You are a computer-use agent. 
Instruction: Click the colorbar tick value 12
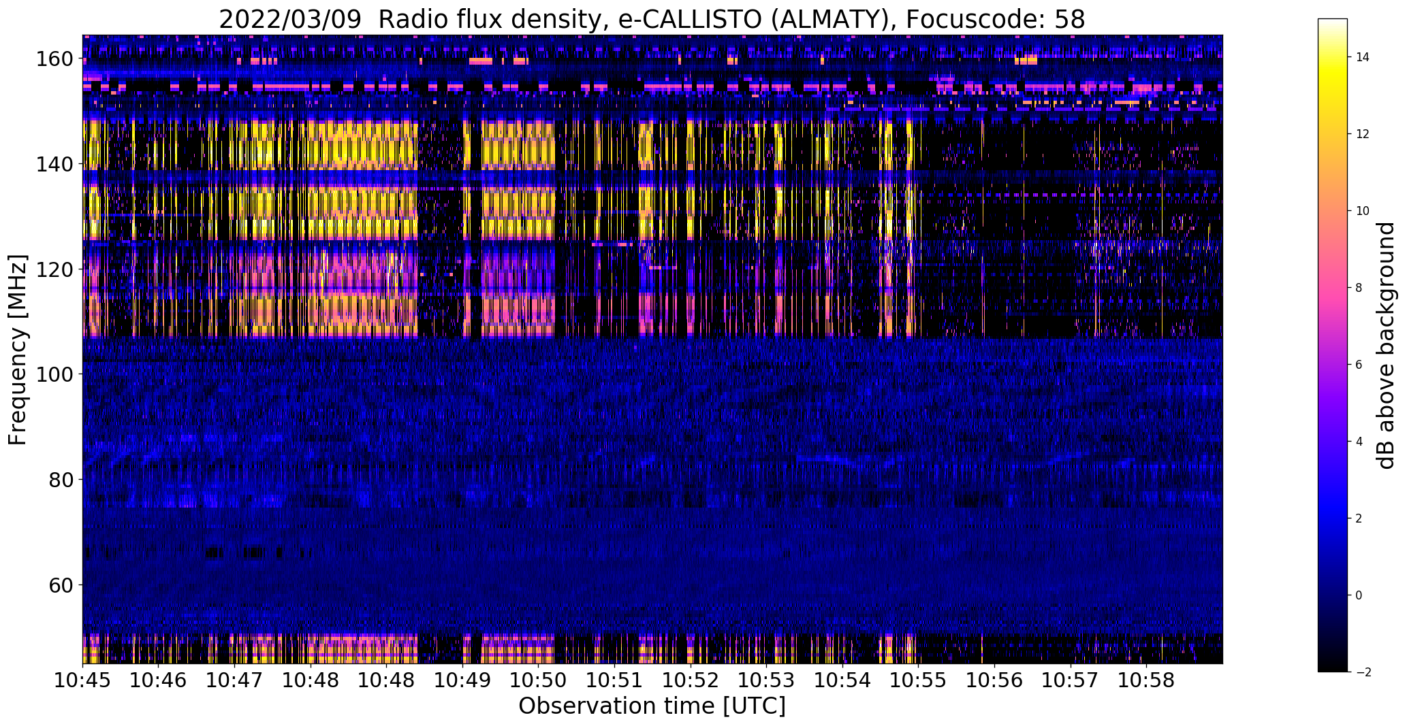1363,134
